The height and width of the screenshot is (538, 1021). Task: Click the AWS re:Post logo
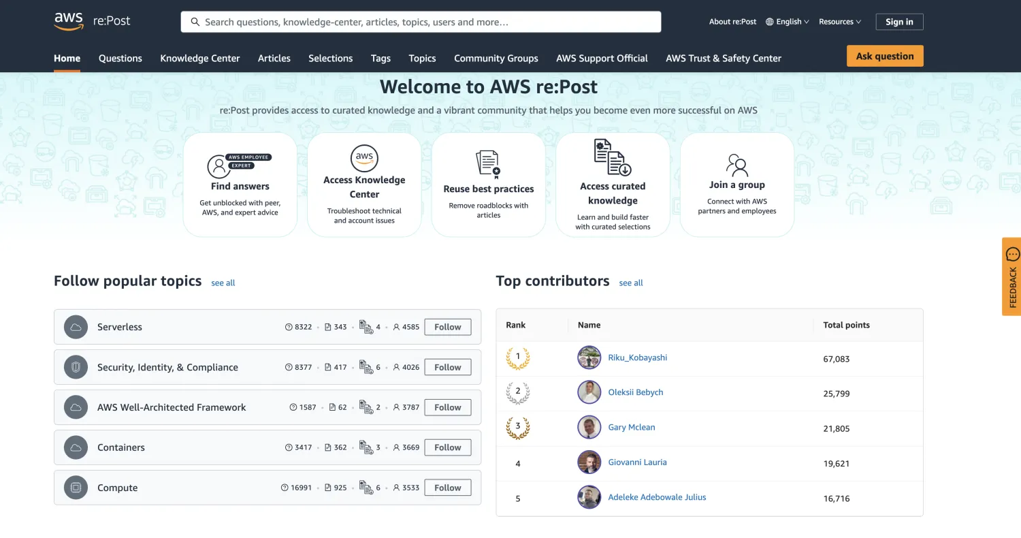[x=92, y=21]
